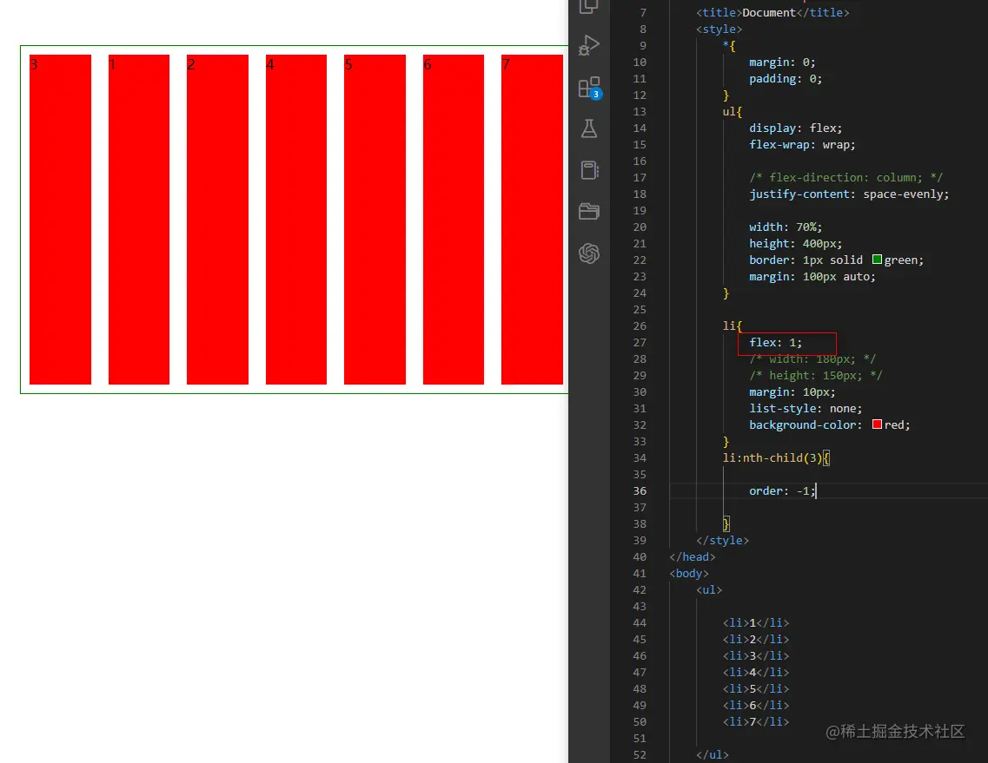Click line number 27 in the gutter

(x=640, y=343)
